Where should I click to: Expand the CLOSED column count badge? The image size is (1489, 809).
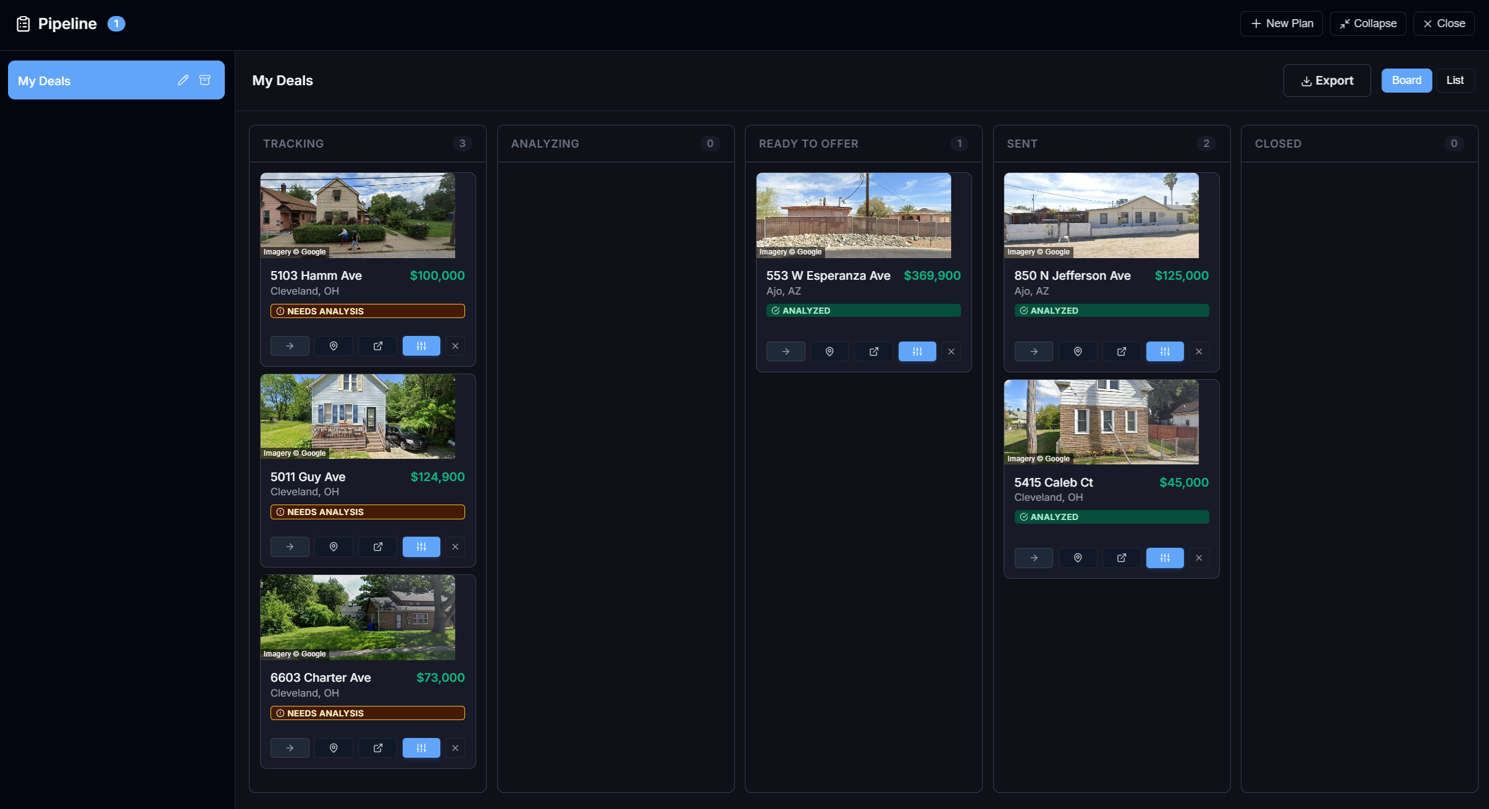(x=1453, y=143)
